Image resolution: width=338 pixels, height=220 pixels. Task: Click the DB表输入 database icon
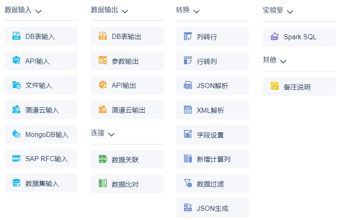point(16,36)
